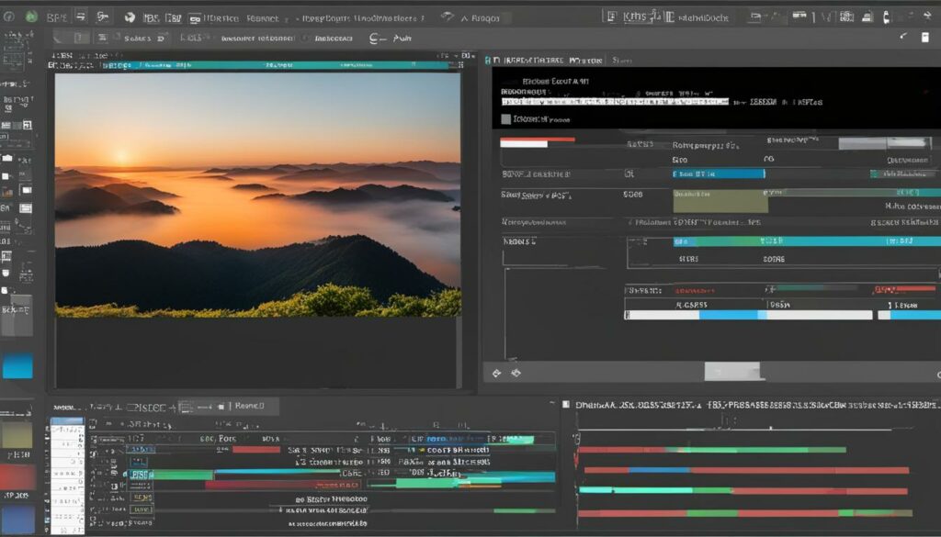941x537 pixels.
Task: Select the bright blue swatch in the left sidebar
Action: 17,365
